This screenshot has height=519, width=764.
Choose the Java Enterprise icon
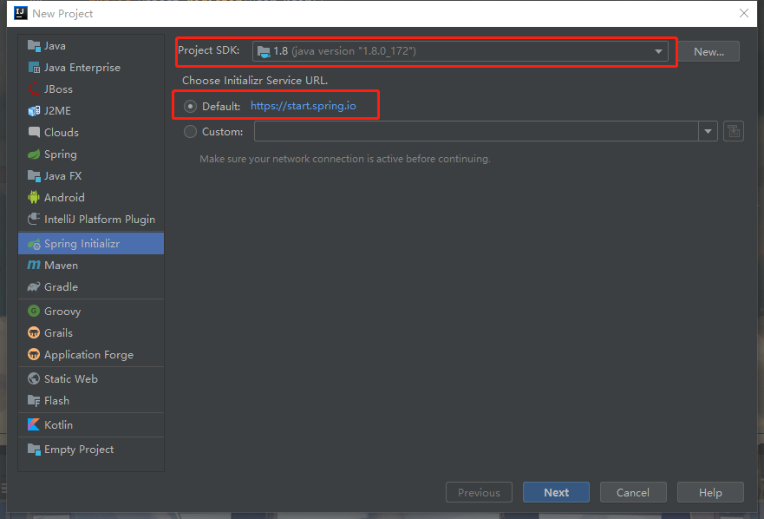pyautogui.click(x=34, y=68)
